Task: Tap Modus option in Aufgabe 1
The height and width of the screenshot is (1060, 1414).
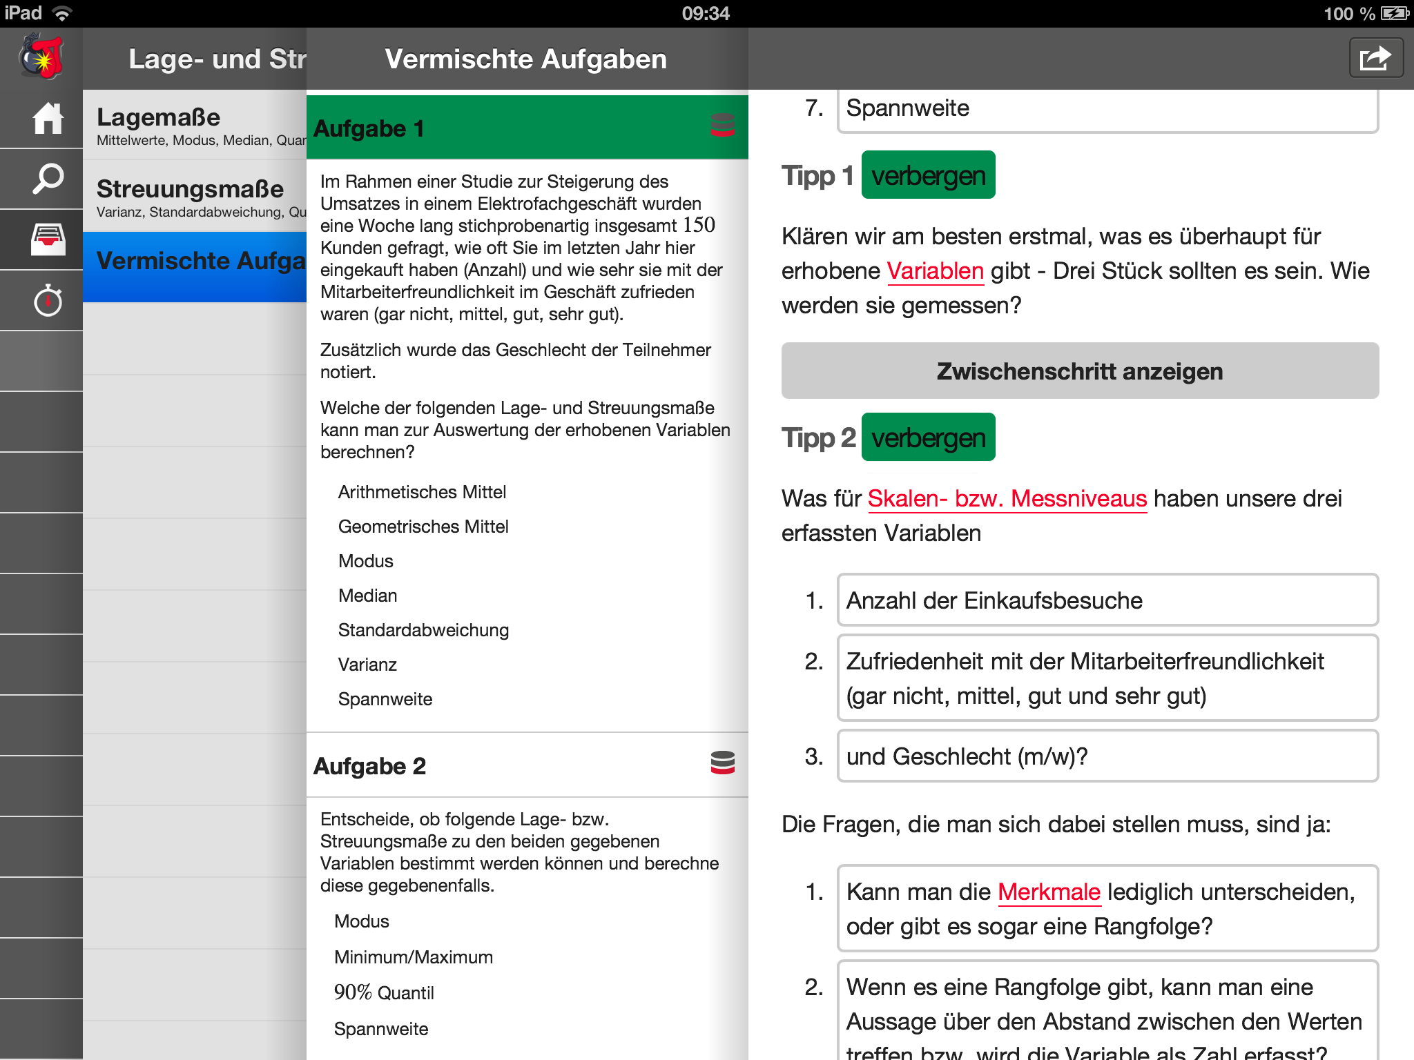Action: pyautogui.click(x=365, y=561)
